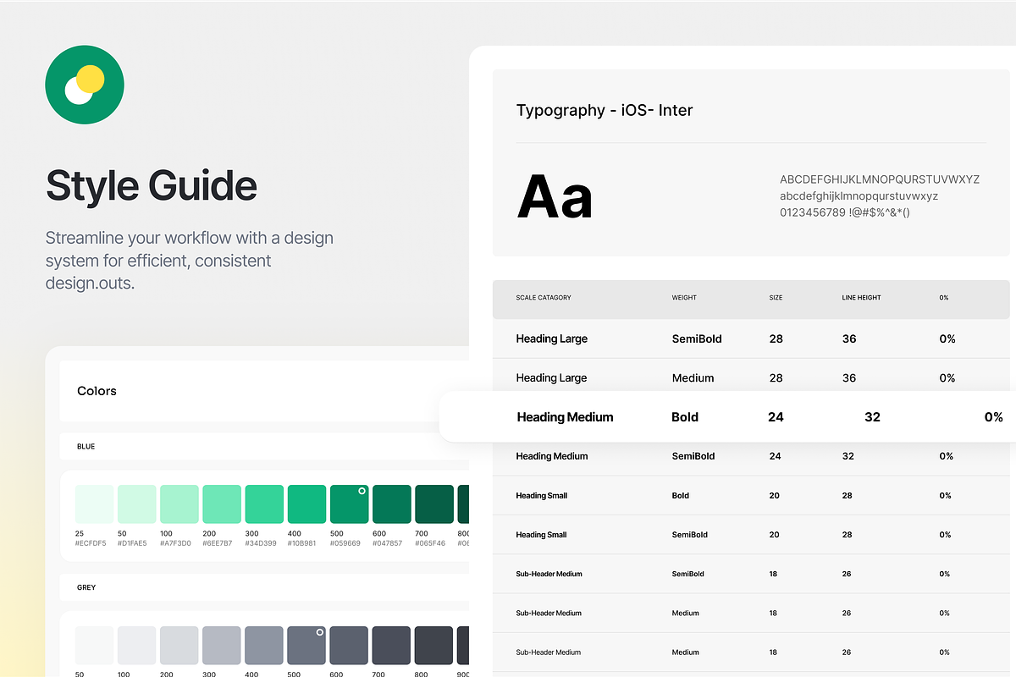Click the highlighted "Heading Medium" Bold row label

[565, 417]
